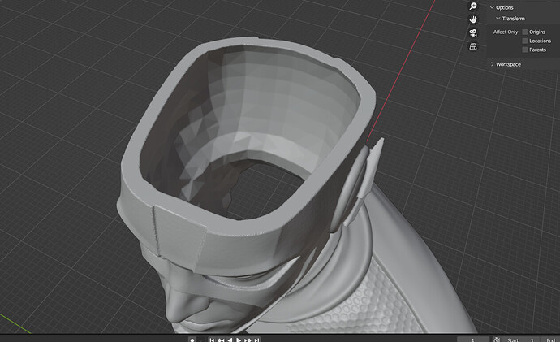The height and width of the screenshot is (342, 560).
Task: Toggle the auto keying record button
Action: 192,340
